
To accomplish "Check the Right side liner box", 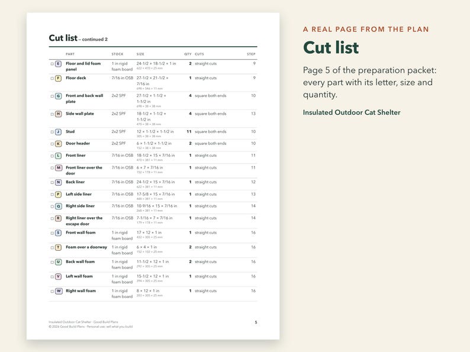I will 52,206.
